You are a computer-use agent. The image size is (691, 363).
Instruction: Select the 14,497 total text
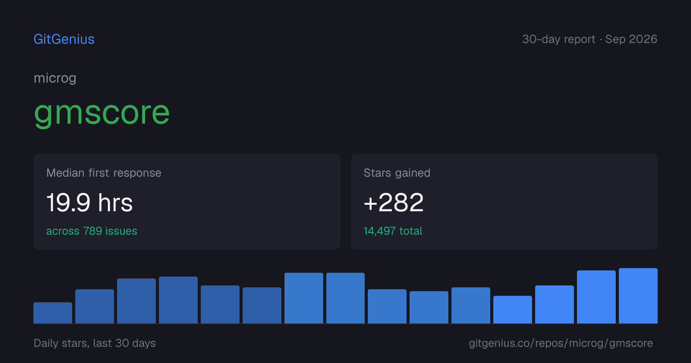tap(393, 231)
